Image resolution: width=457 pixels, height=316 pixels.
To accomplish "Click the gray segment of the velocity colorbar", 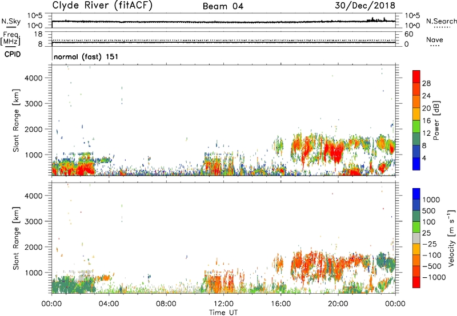I will [416, 238].
